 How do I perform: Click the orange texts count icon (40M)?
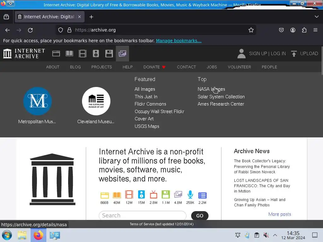[117, 195]
